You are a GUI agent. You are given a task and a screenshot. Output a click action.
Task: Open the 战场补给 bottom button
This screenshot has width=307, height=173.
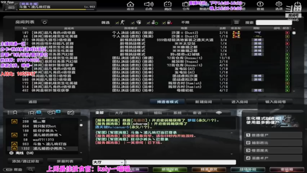coord(248,169)
